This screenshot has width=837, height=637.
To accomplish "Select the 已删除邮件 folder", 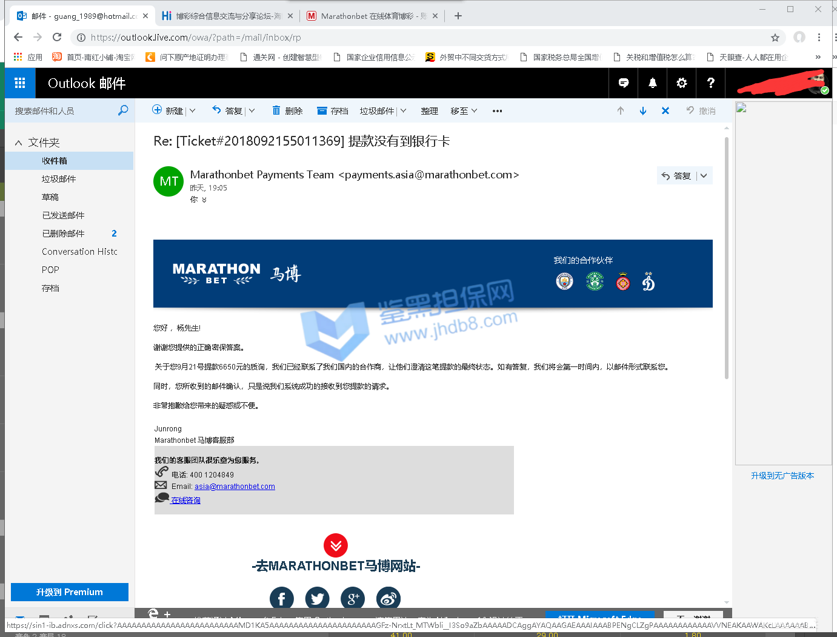I will click(63, 234).
